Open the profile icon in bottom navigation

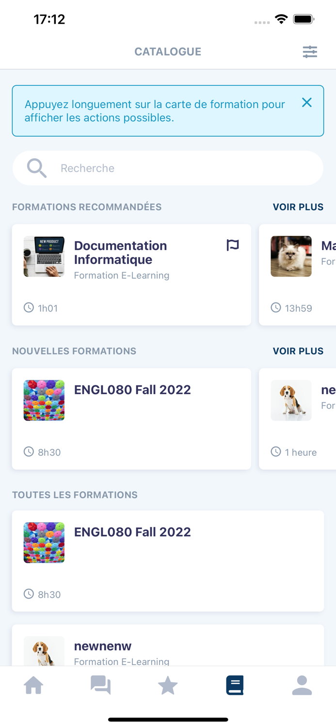click(302, 685)
